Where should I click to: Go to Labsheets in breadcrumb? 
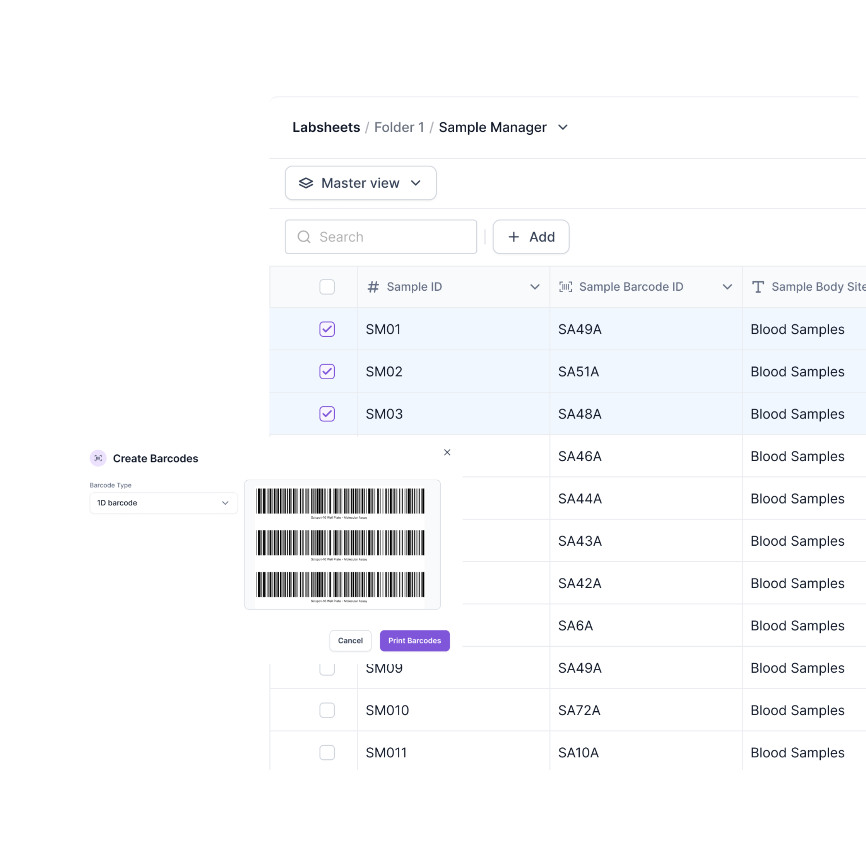326,127
